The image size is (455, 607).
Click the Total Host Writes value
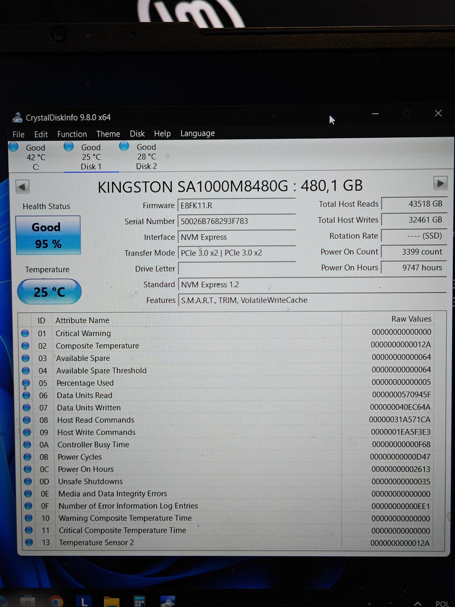[414, 220]
